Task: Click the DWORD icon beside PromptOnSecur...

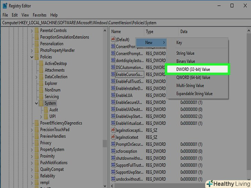Action: pyautogui.click(x=113, y=144)
